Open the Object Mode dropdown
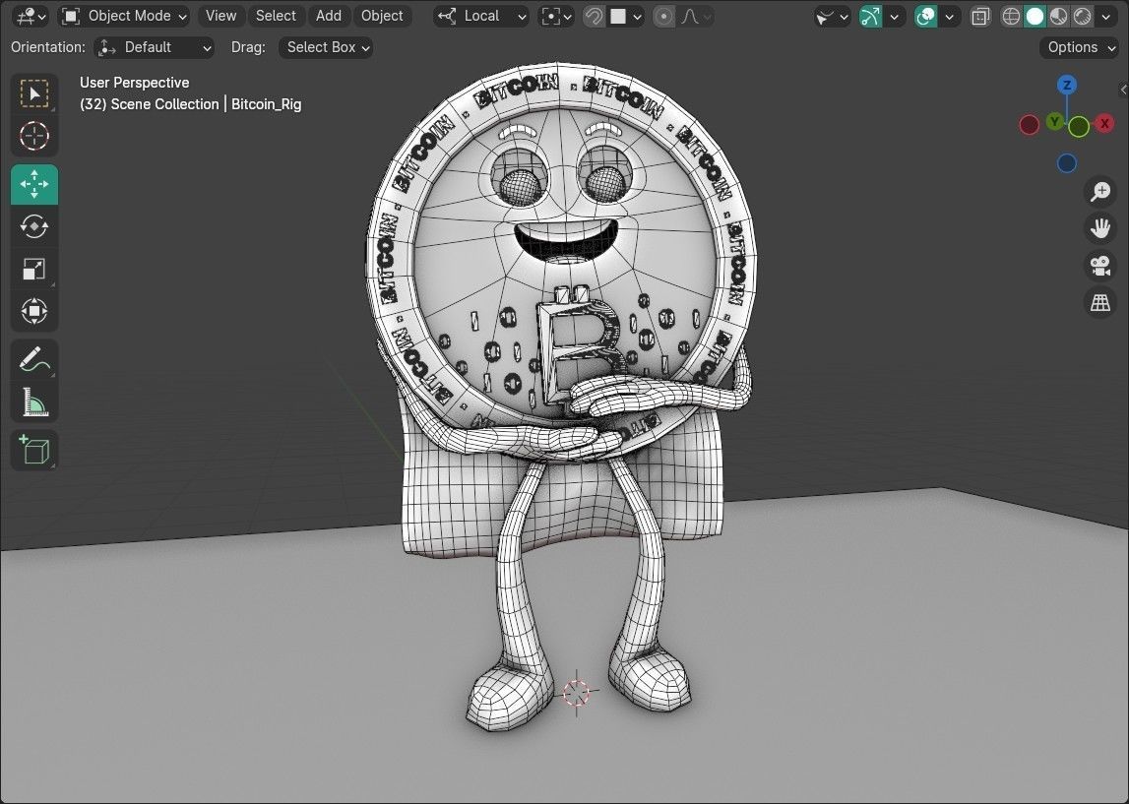 tap(124, 16)
